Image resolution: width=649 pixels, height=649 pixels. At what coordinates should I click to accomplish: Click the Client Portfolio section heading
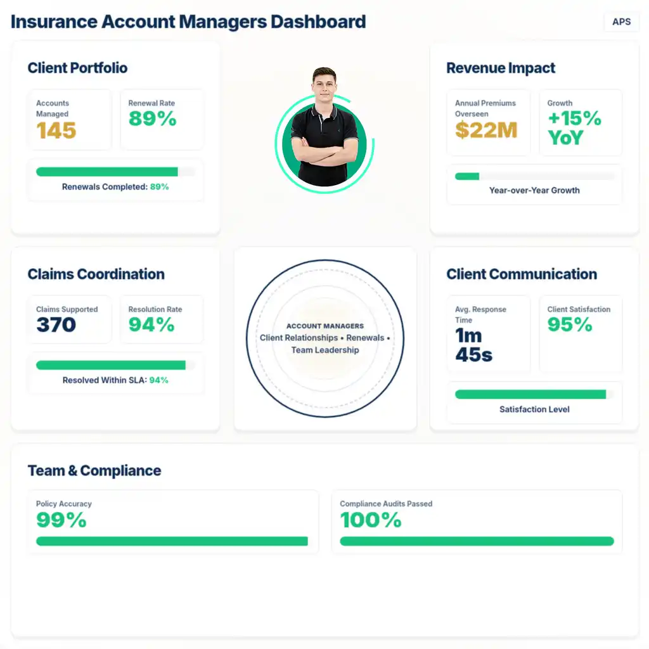click(x=77, y=68)
